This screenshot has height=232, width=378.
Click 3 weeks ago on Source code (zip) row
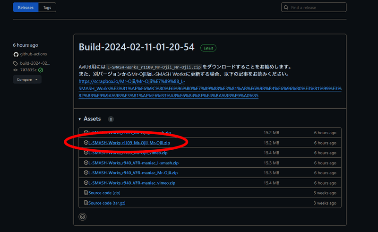(x=325, y=193)
